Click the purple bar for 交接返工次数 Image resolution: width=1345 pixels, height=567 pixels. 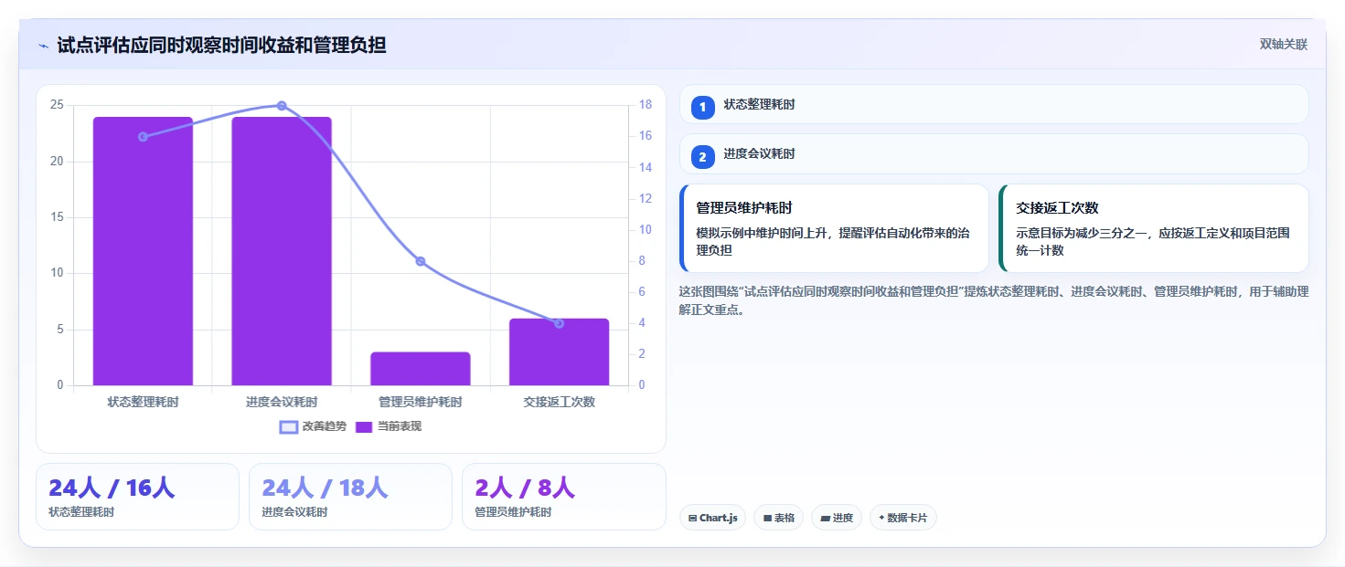560,352
